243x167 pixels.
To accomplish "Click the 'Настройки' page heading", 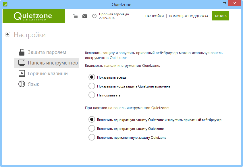I will coord(30,35).
